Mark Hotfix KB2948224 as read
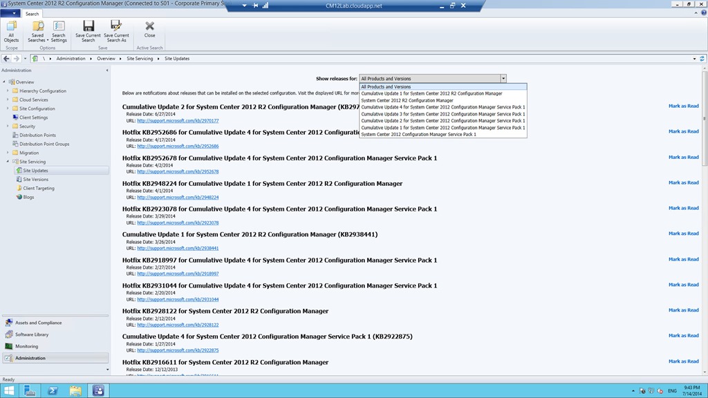708x398 pixels. pos(683,182)
